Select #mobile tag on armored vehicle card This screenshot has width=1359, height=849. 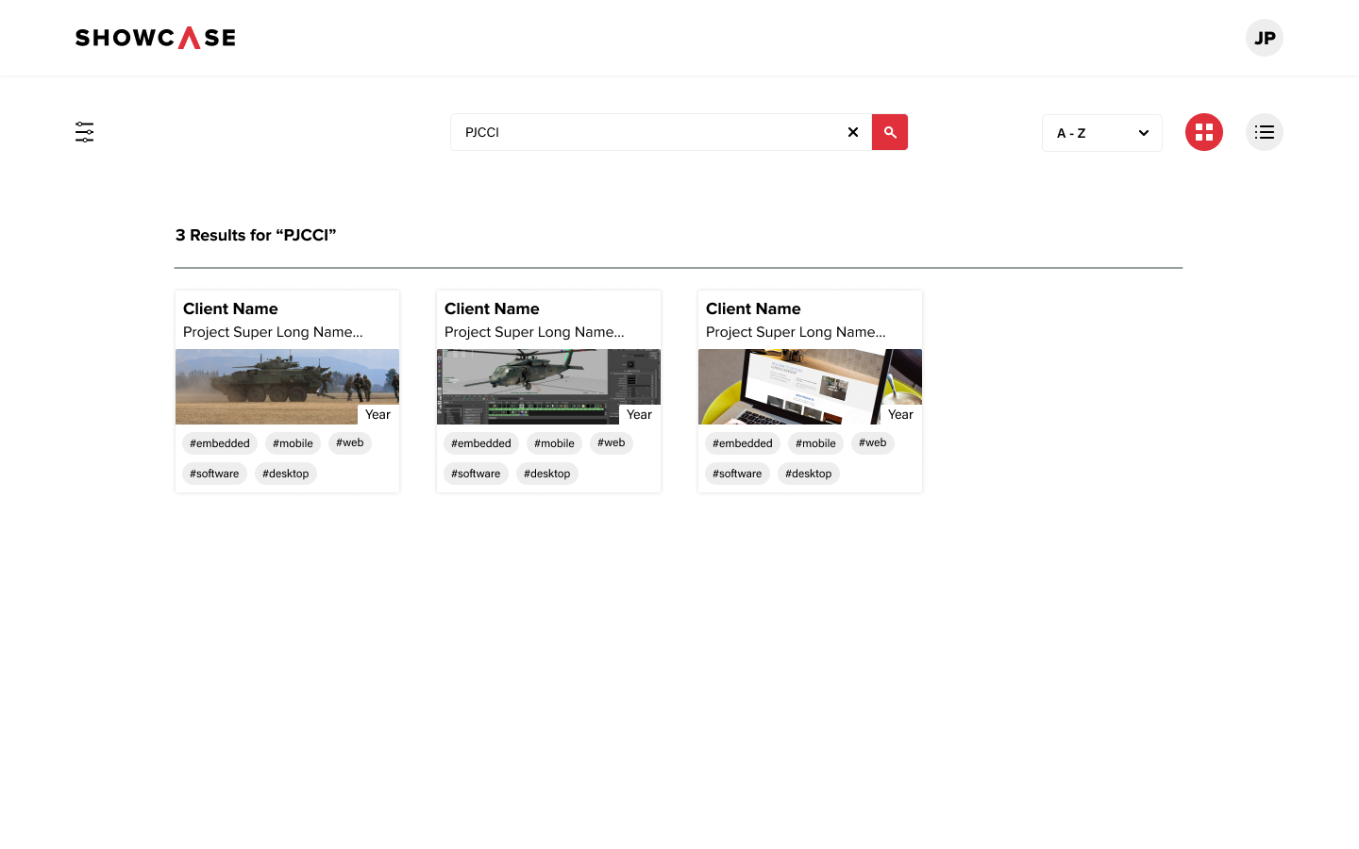293,443
